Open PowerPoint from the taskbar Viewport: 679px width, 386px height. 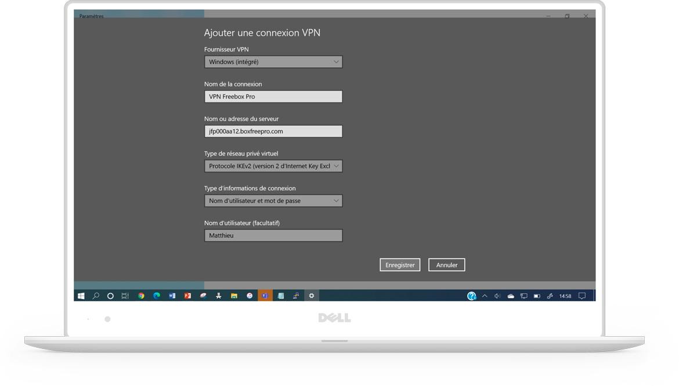click(x=187, y=296)
